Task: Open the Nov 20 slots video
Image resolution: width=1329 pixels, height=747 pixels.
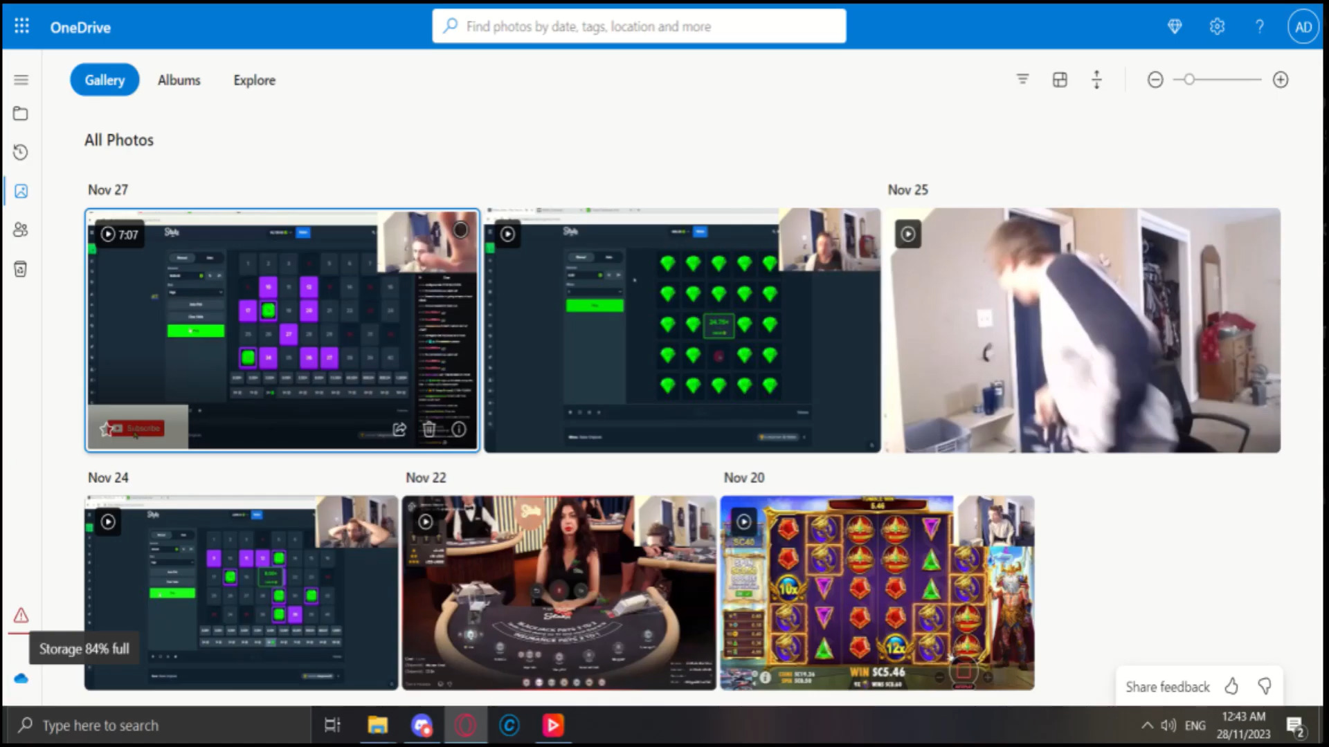Action: [x=877, y=593]
